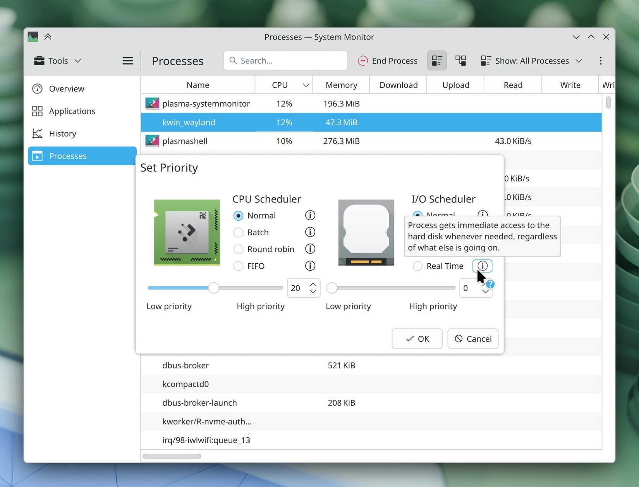Click inside the Search field
Screen dimensions: 639x487
(x=285, y=60)
